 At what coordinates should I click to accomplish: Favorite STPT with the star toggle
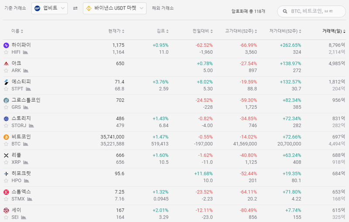click(6, 89)
